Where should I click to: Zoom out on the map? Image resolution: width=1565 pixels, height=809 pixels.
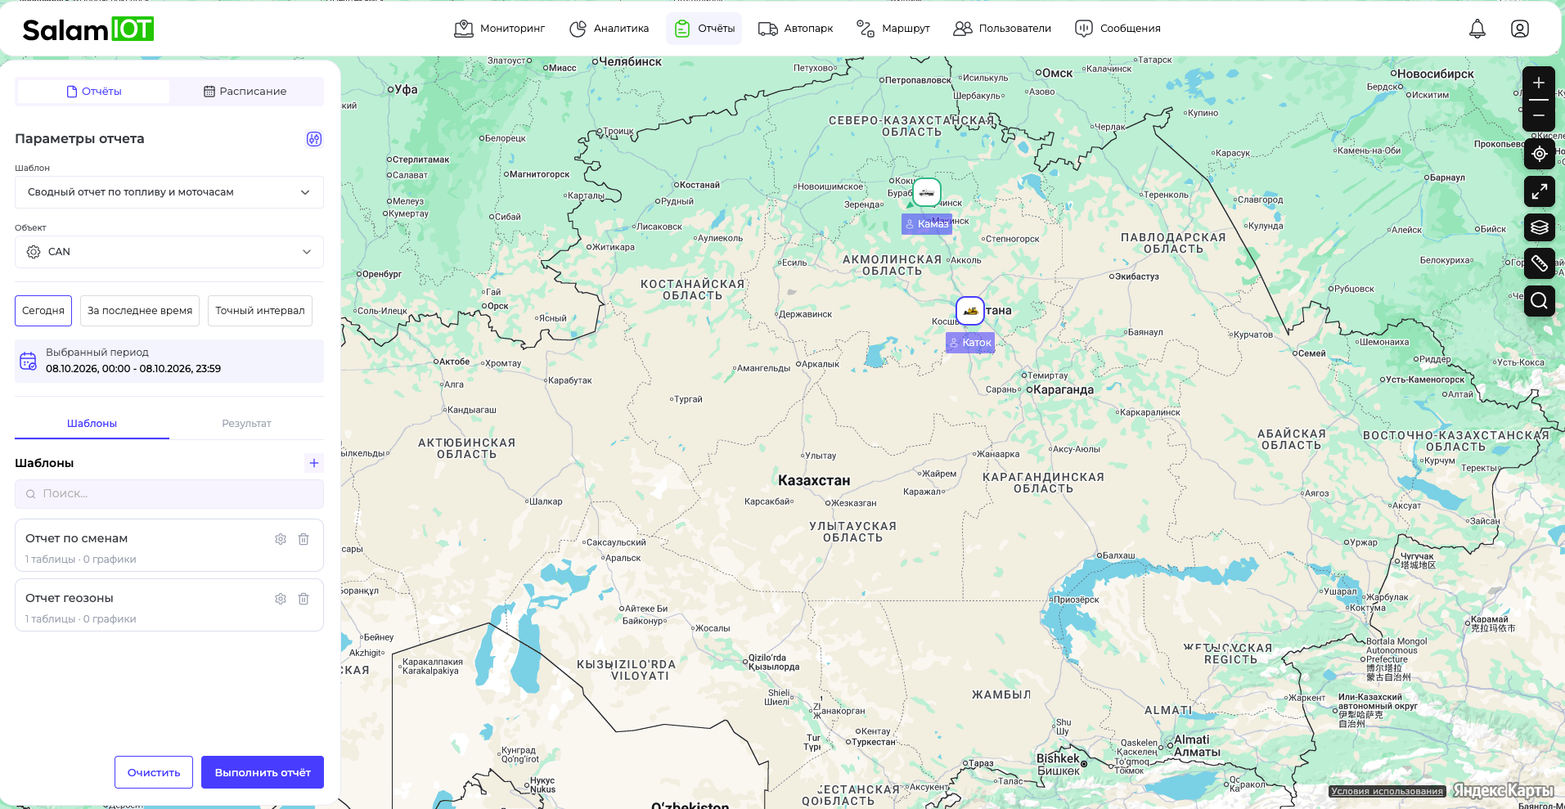[x=1539, y=115]
